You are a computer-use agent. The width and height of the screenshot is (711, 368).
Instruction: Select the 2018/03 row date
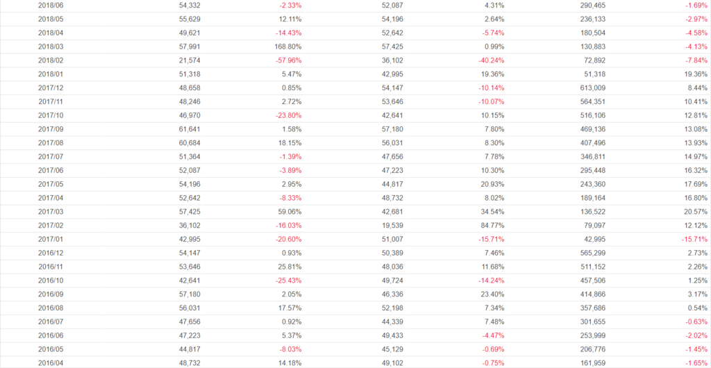[x=50, y=47]
